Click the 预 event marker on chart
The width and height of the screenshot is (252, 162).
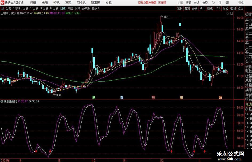pyautogui.click(x=220, y=97)
